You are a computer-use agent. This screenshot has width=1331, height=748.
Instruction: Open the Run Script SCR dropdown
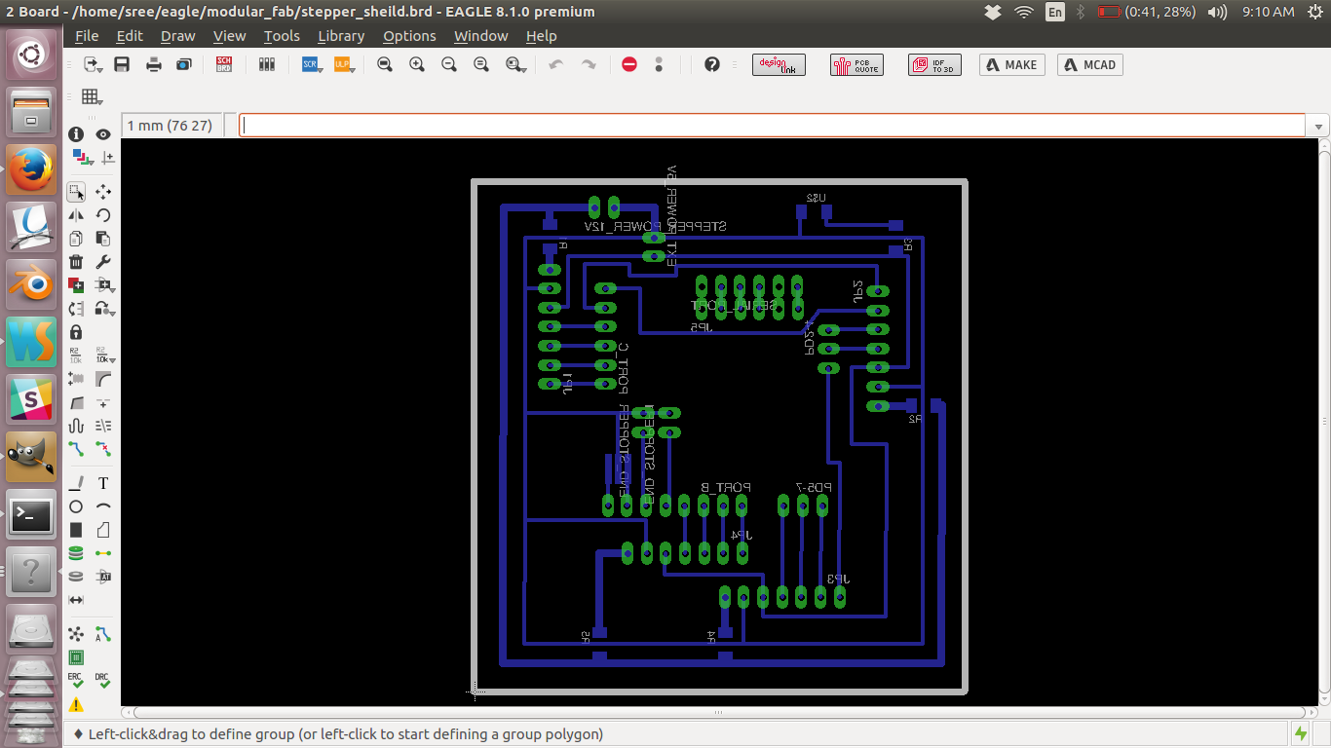(313, 64)
